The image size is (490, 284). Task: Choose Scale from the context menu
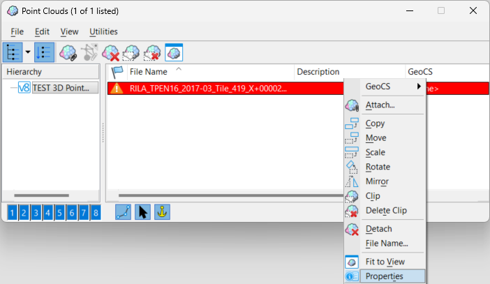coord(385,152)
